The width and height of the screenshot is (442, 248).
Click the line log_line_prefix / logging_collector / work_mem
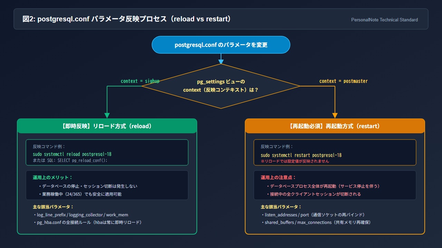tap(80, 215)
